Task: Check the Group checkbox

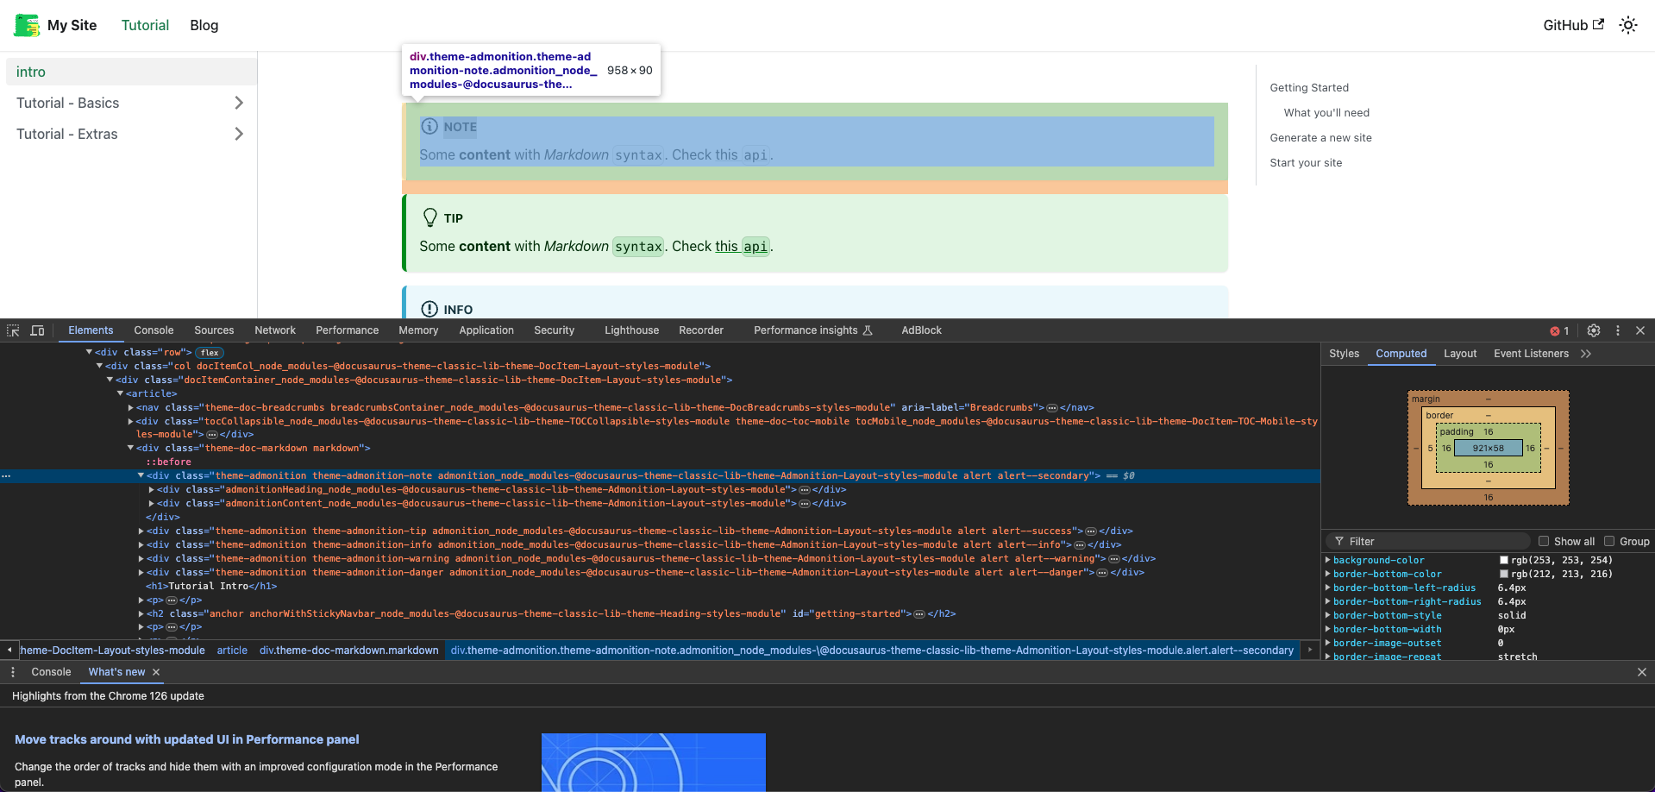Action: tap(1609, 541)
